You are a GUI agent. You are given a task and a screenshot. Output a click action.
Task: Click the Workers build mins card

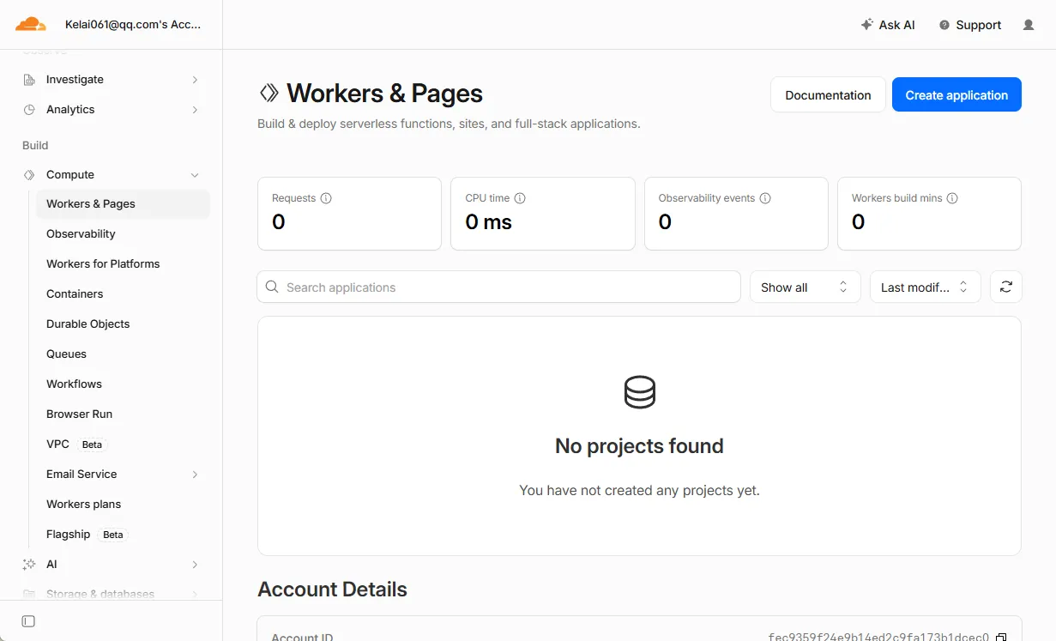929,214
